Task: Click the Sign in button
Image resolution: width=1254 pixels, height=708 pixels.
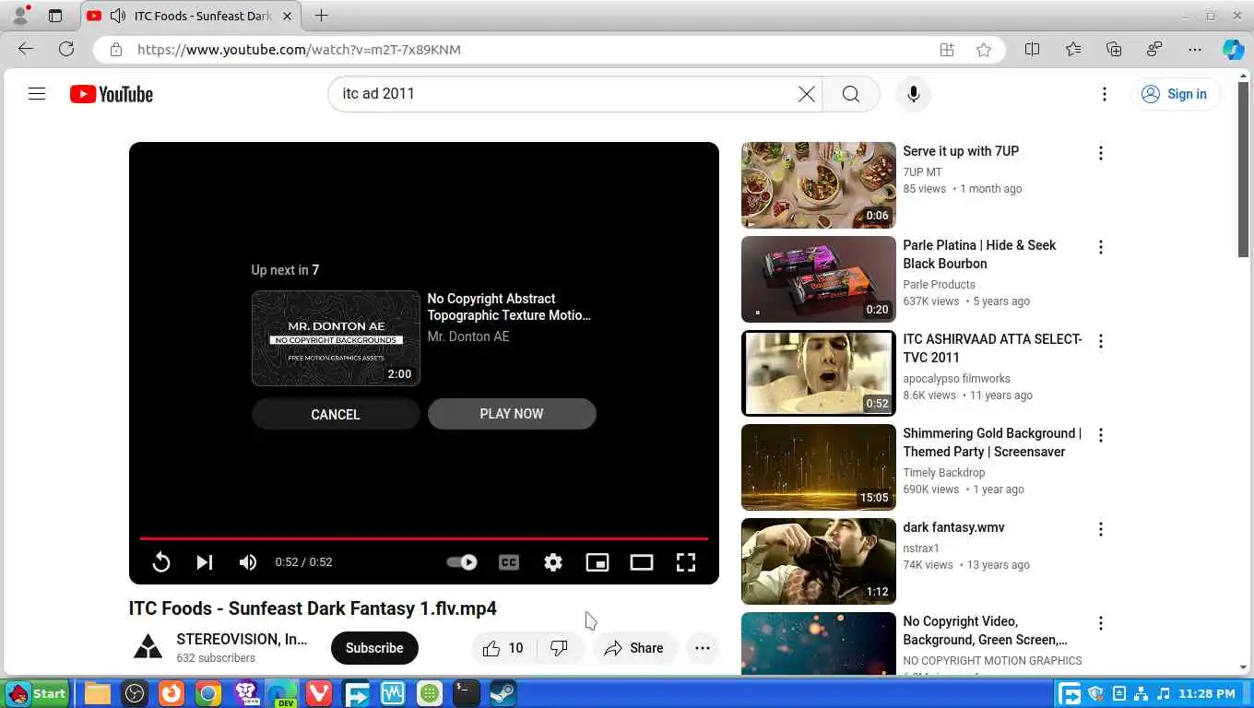Action: tap(1175, 94)
